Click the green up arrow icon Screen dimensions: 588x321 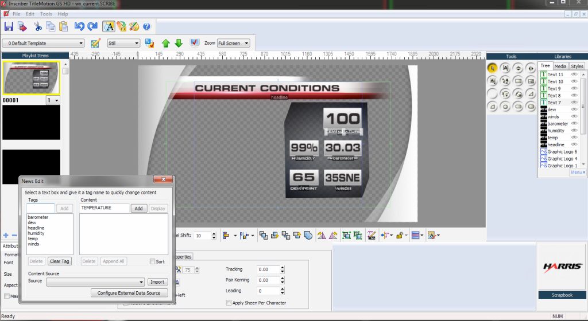[x=166, y=44]
